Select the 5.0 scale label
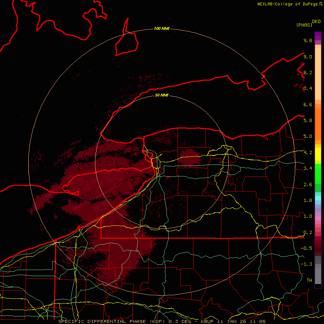 point(308,136)
